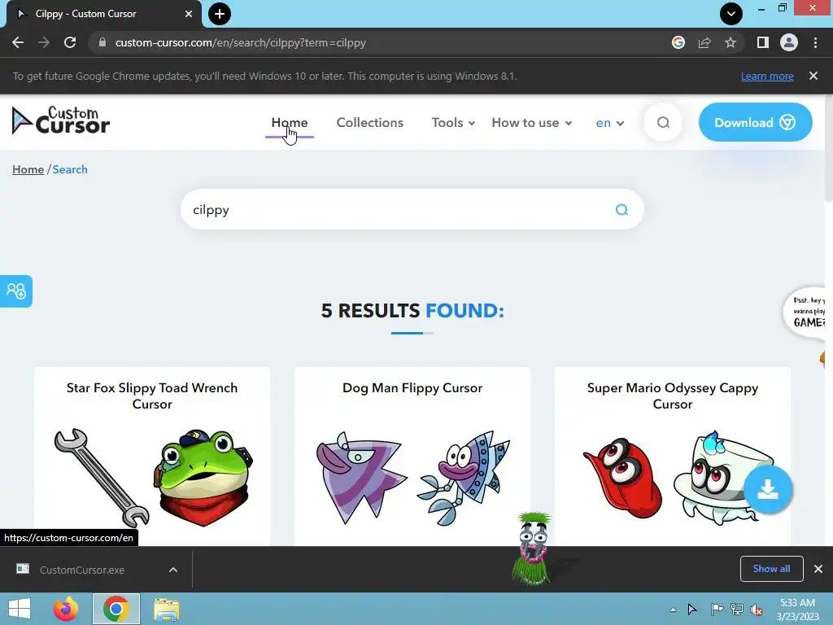This screenshot has height=625, width=833.
Task: Go back to previous page in Chrome
Action: (x=18, y=42)
